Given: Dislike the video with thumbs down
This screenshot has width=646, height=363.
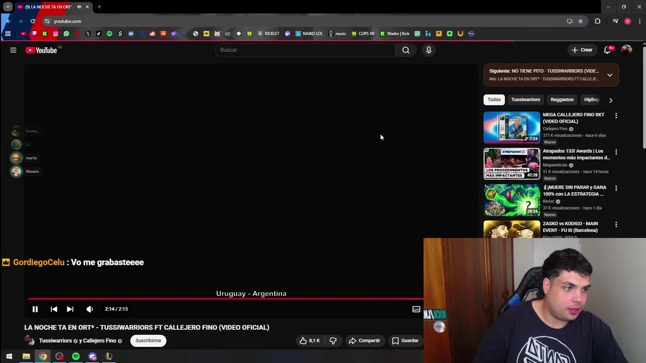Looking at the screenshot, I should click(333, 341).
